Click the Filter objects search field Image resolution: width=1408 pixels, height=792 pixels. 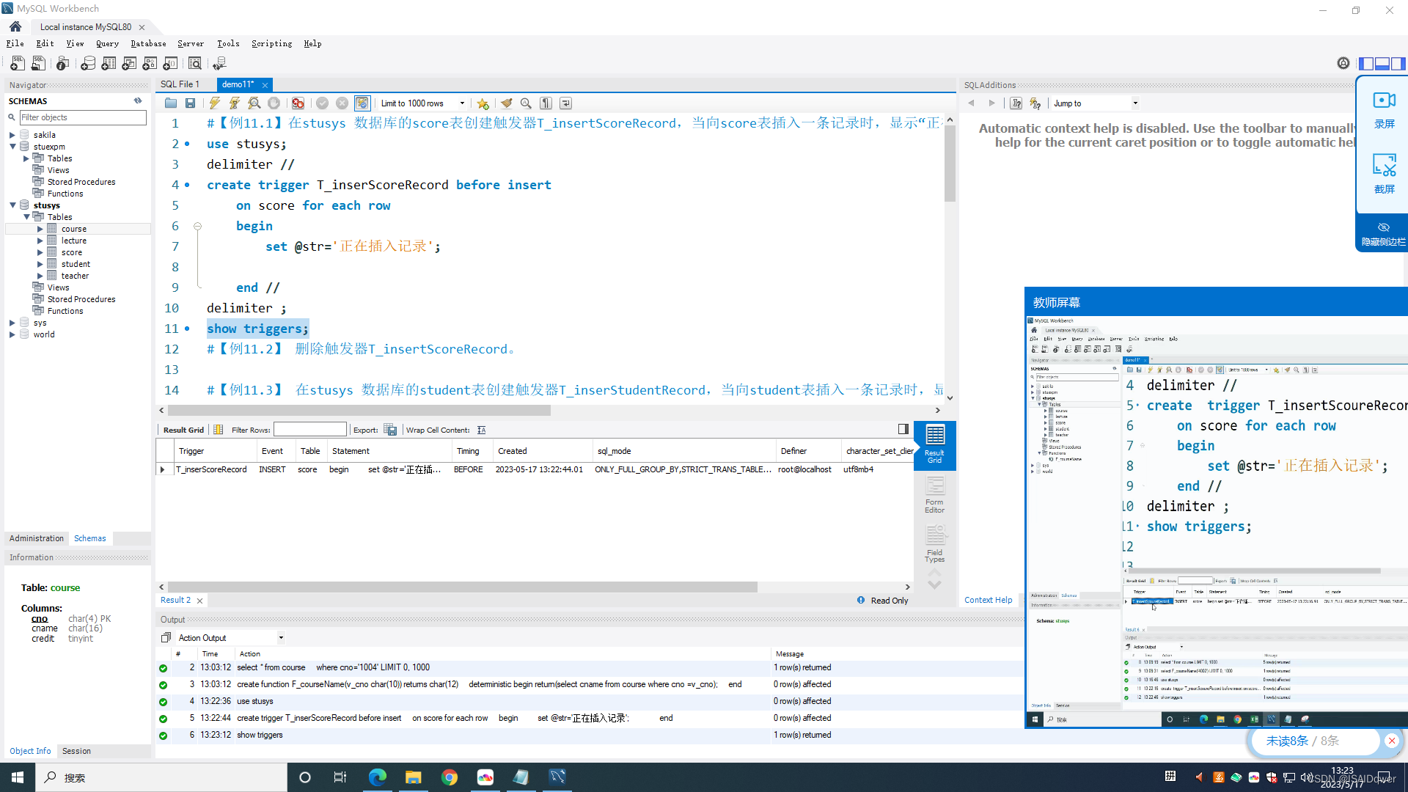pos(82,117)
